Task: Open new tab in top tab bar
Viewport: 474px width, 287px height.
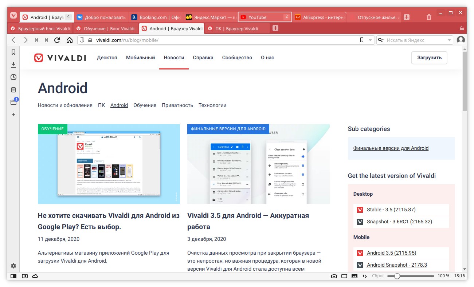Action: pos(407,17)
